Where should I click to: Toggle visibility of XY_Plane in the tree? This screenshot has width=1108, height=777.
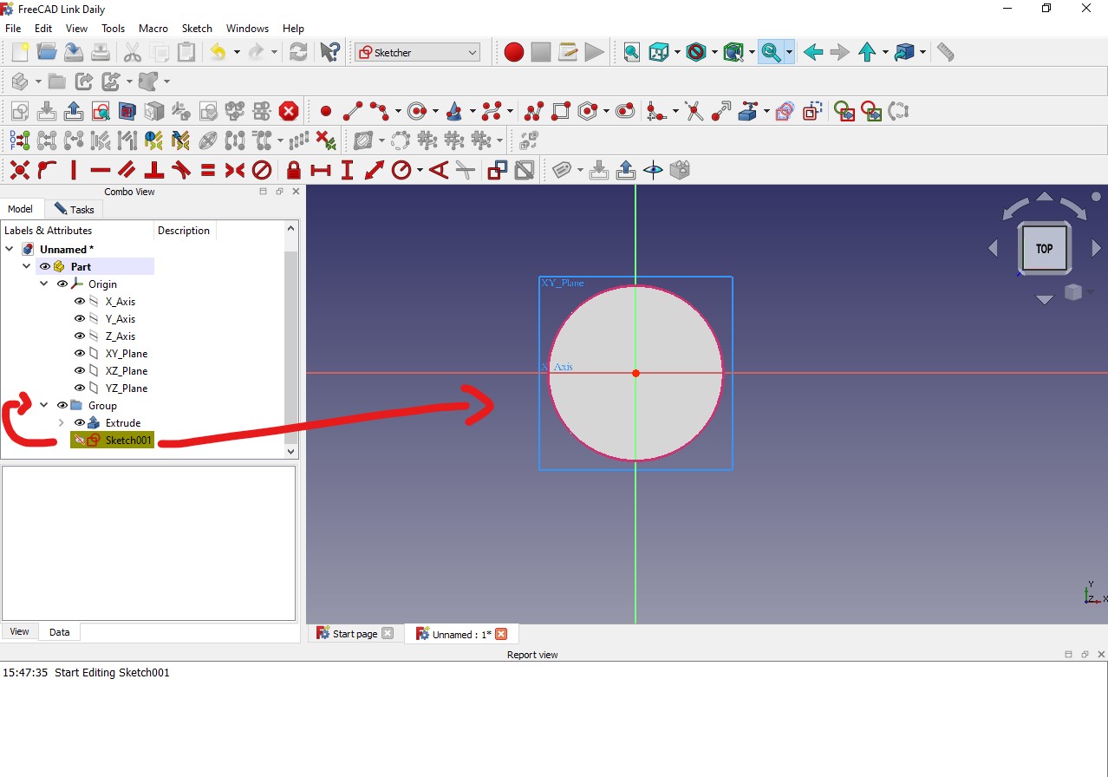pyautogui.click(x=79, y=353)
